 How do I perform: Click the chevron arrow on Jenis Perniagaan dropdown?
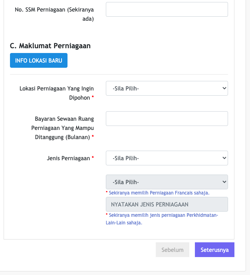pos(223,158)
